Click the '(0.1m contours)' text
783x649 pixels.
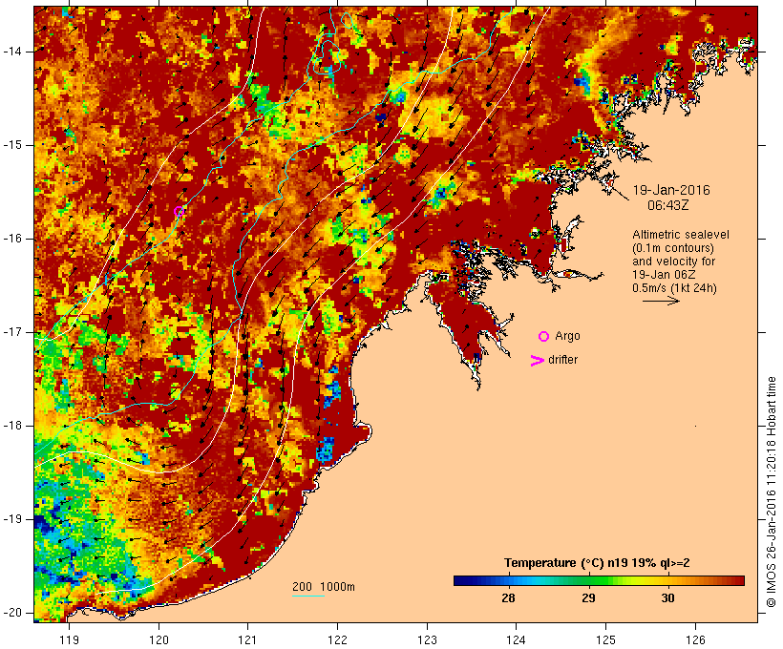coord(673,248)
